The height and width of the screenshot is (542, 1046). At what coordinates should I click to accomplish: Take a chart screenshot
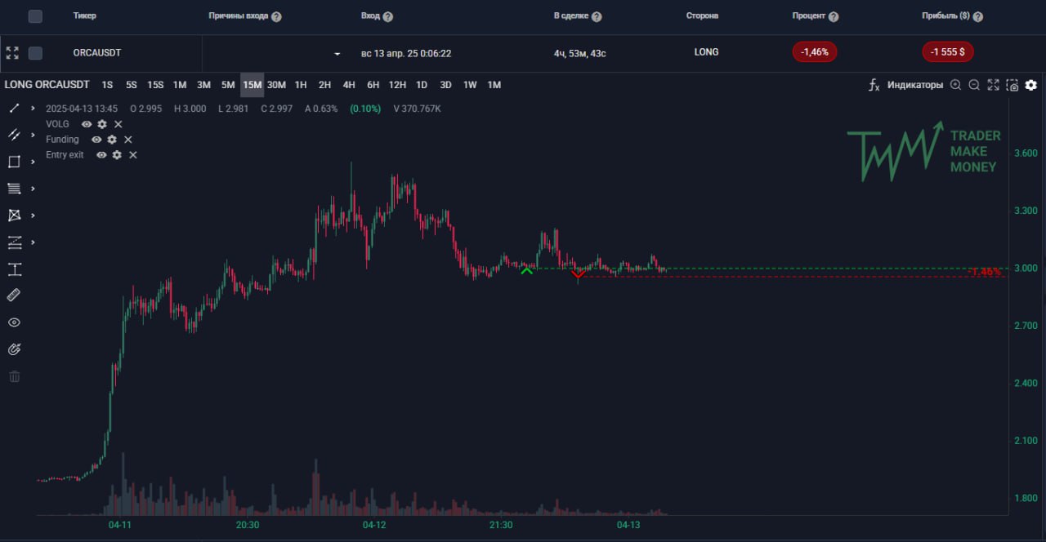click(x=1012, y=85)
